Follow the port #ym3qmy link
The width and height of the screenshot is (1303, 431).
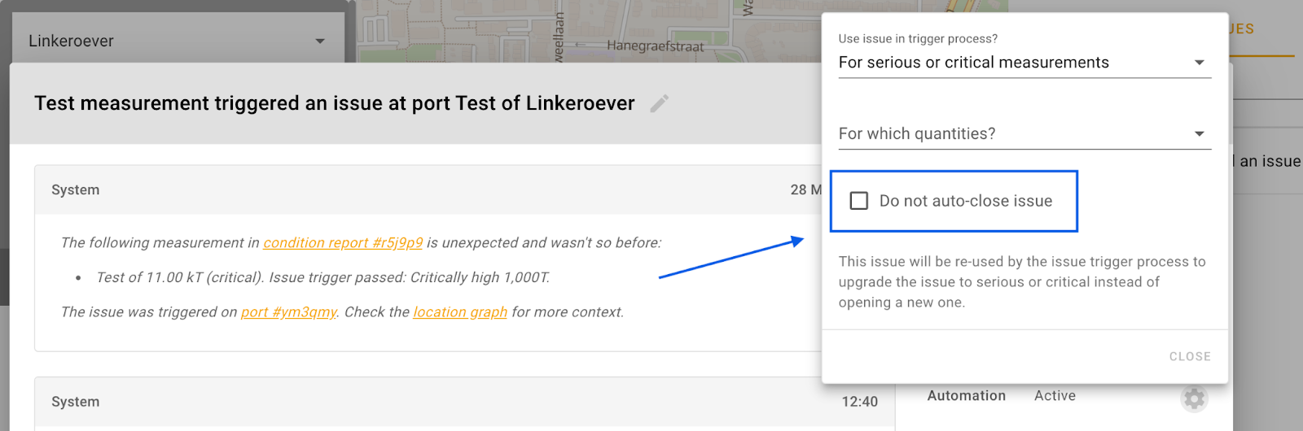coord(288,312)
